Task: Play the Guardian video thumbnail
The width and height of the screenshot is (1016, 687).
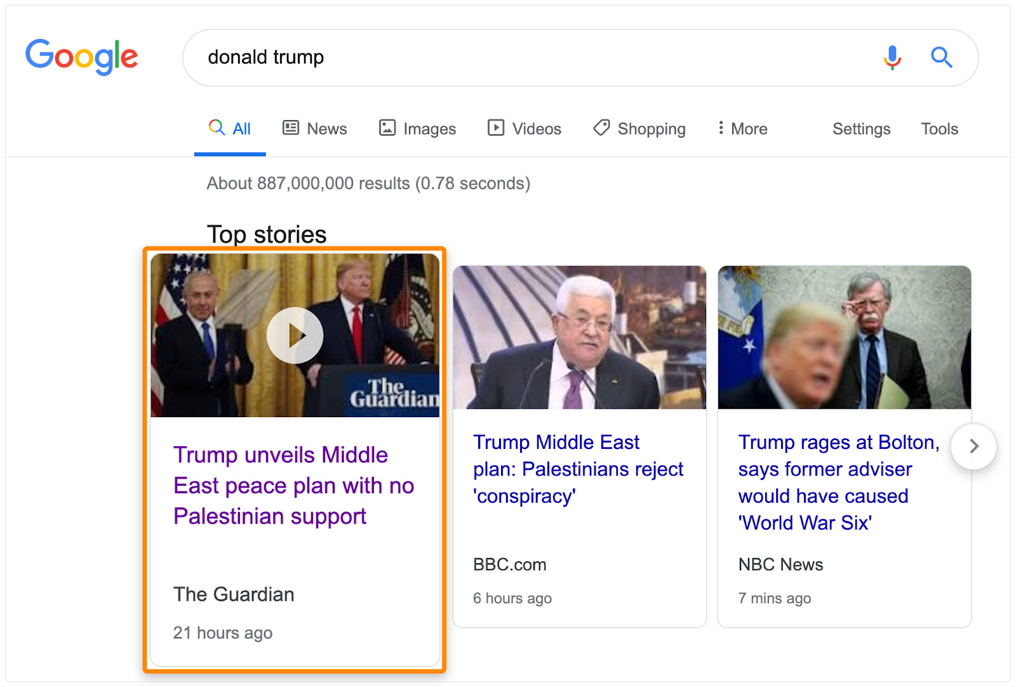Action: (295, 335)
